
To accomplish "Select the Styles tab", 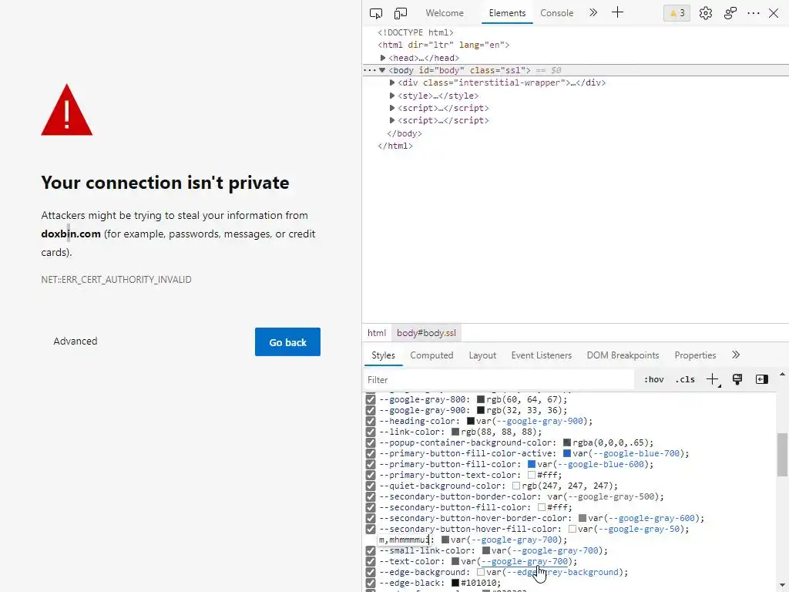I will click(384, 355).
